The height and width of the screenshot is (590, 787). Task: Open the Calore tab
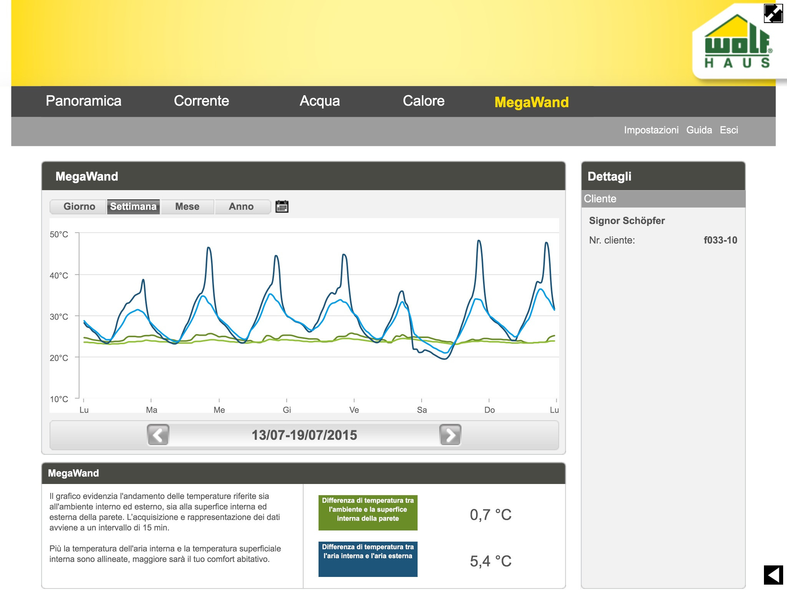pyautogui.click(x=423, y=101)
